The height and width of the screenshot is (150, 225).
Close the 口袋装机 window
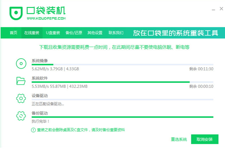pos(221,9)
